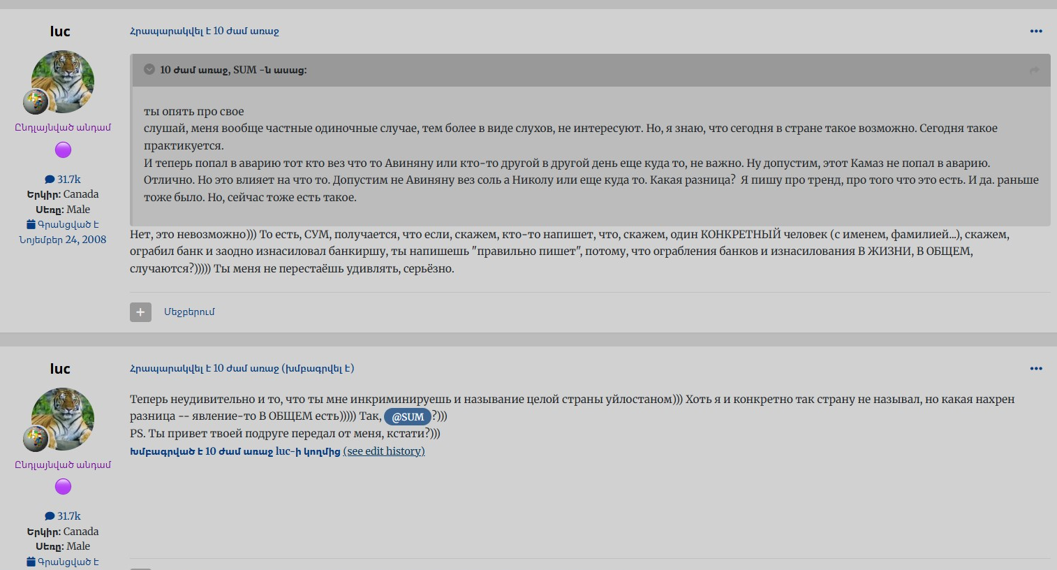Click the go-to-original-post arrow in the quote header
The width and height of the screenshot is (1057, 570).
click(x=1034, y=70)
